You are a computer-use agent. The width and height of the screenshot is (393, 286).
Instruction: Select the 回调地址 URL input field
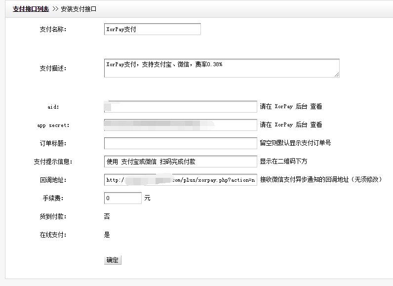click(x=180, y=180)
